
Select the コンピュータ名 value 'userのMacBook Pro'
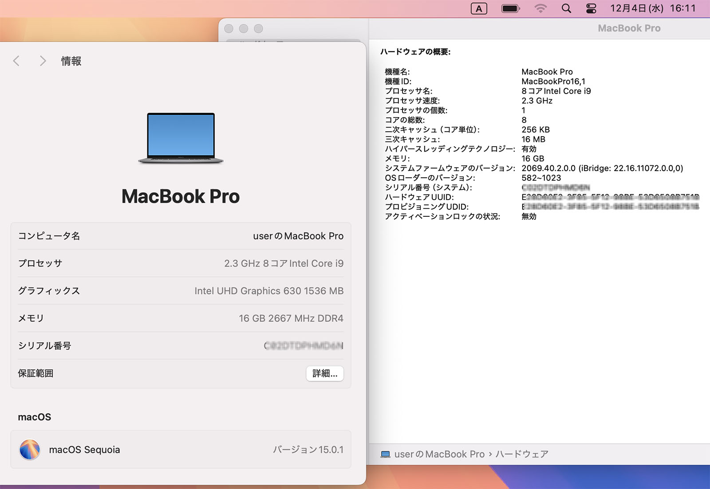click(x=298, y=236)
